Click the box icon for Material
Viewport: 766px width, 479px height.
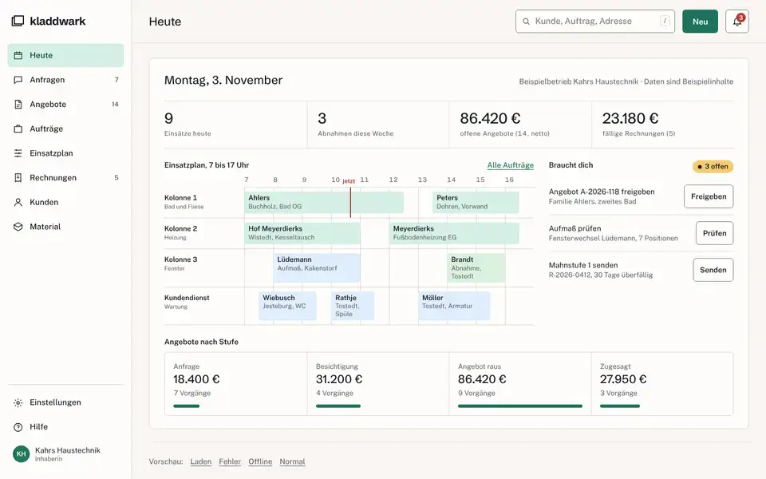[18, 226]
